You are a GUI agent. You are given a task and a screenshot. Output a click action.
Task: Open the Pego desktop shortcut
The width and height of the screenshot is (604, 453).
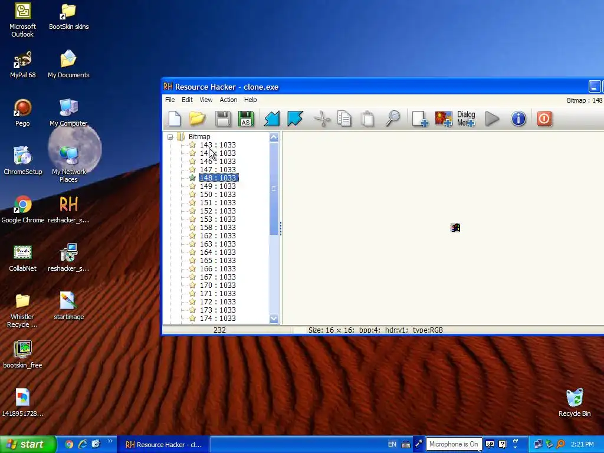click(x=23, y=113)
